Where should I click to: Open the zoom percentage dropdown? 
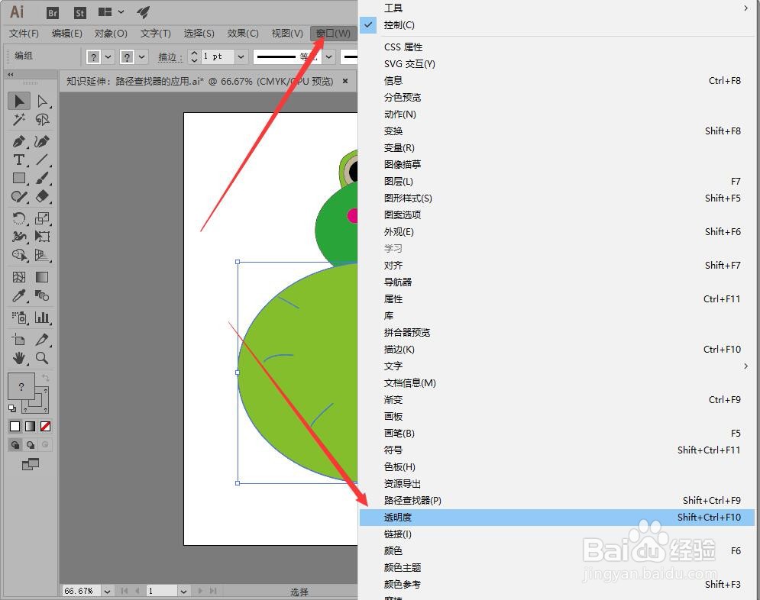click(x=105, y=589)
